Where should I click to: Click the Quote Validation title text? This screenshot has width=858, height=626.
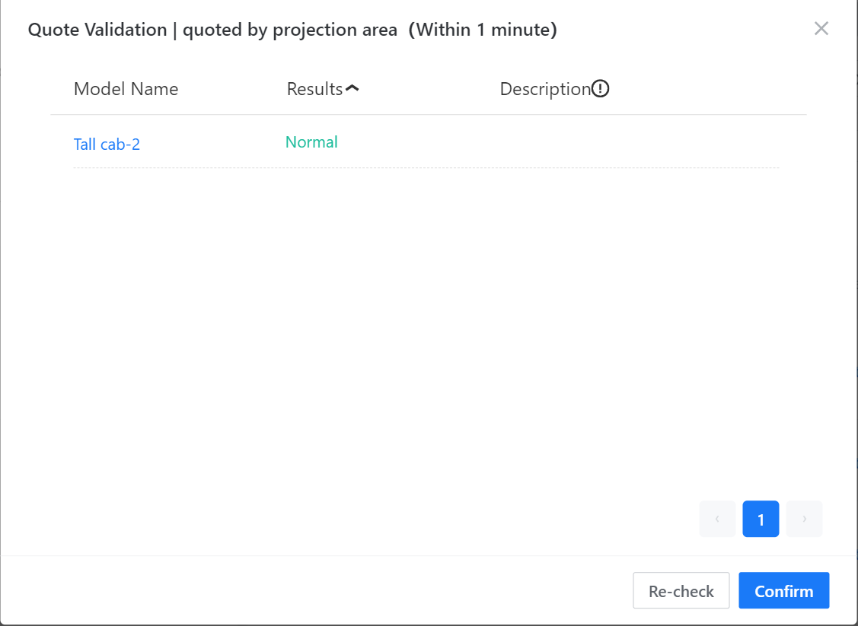point(97,30)
